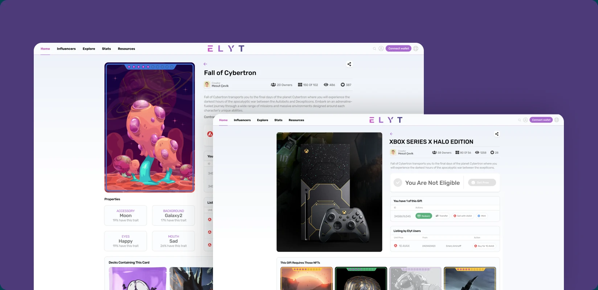This screenshot has height=290, width=598.
Task: Click the checkmark circle beside You Are Not Eligible
Action: coord(398,183)
